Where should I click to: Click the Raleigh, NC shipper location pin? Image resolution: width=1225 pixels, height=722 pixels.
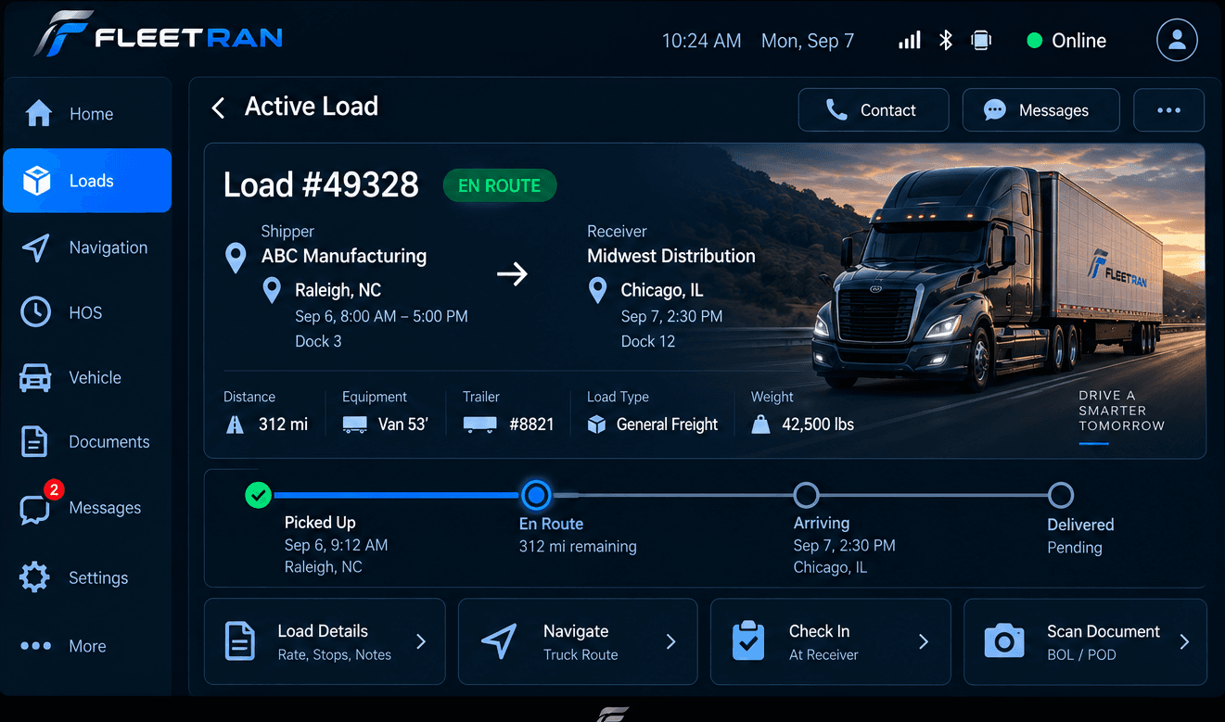click(x=272, y=291)
